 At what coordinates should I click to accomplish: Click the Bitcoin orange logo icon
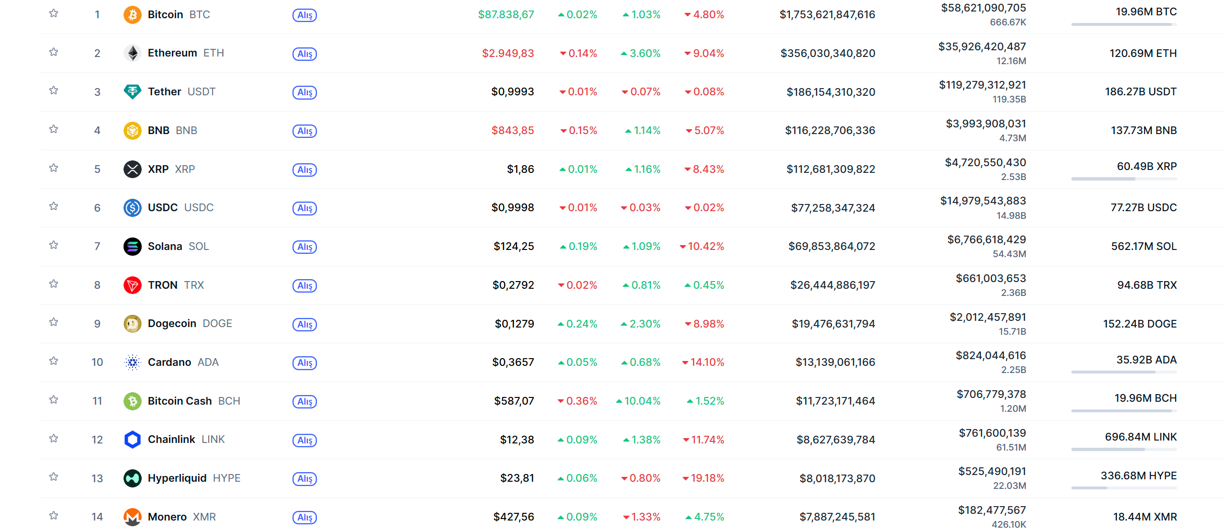132,14
